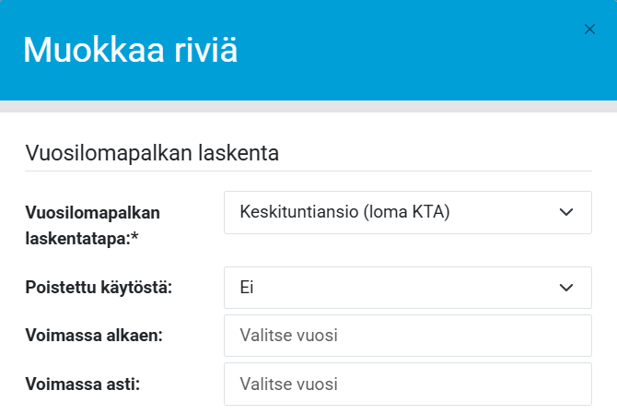Click the gray strip below the header

(308, 107)
